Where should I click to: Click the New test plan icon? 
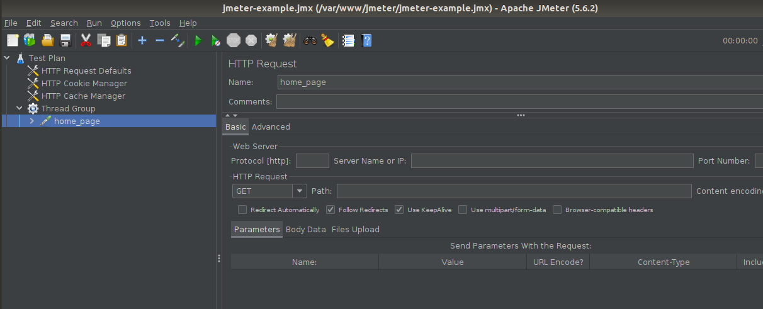(13, 40)
